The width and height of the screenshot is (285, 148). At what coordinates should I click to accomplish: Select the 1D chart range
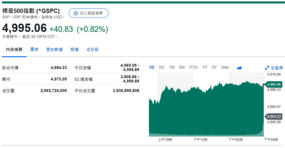pyautogui.click(x=152, y=67)
